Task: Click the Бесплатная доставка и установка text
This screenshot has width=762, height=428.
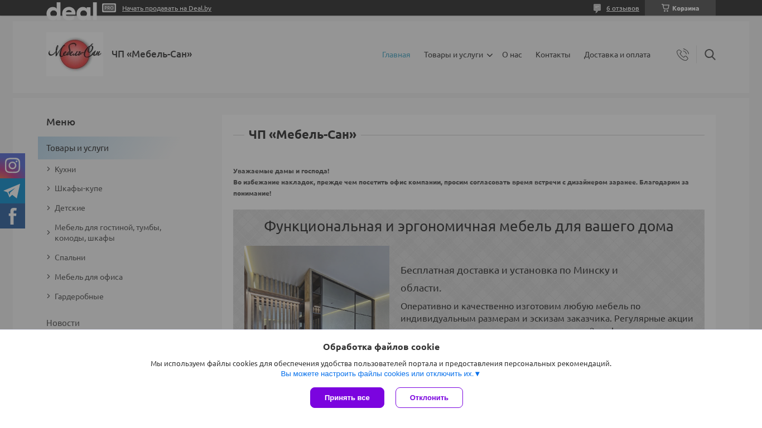Action: tap(509, 279)
